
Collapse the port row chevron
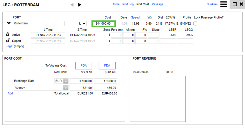click(x=9, y=23)
